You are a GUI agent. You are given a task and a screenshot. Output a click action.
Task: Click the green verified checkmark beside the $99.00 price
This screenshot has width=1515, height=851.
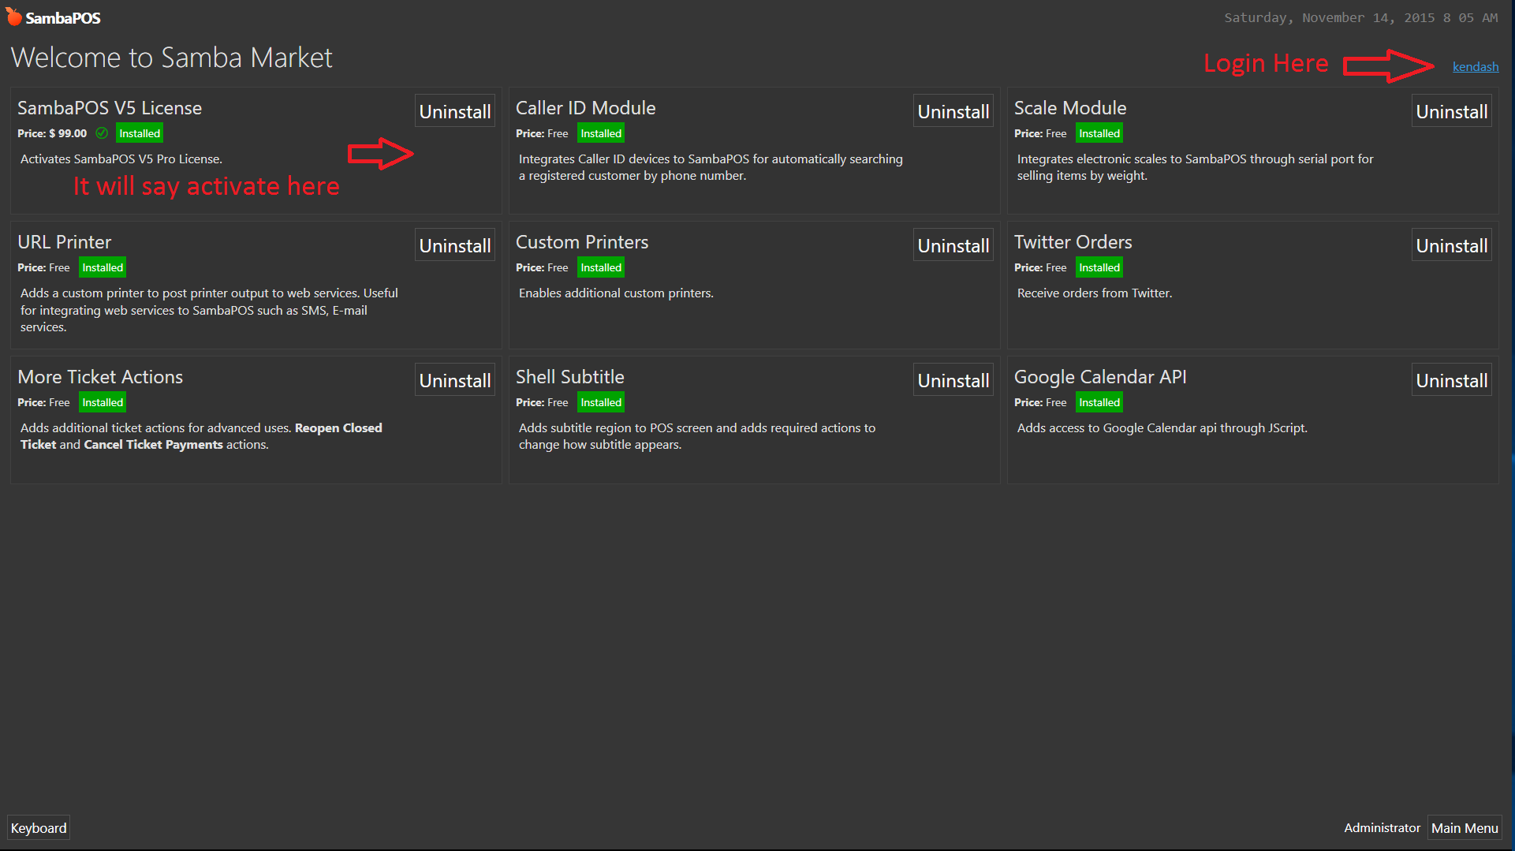(102, 133)
